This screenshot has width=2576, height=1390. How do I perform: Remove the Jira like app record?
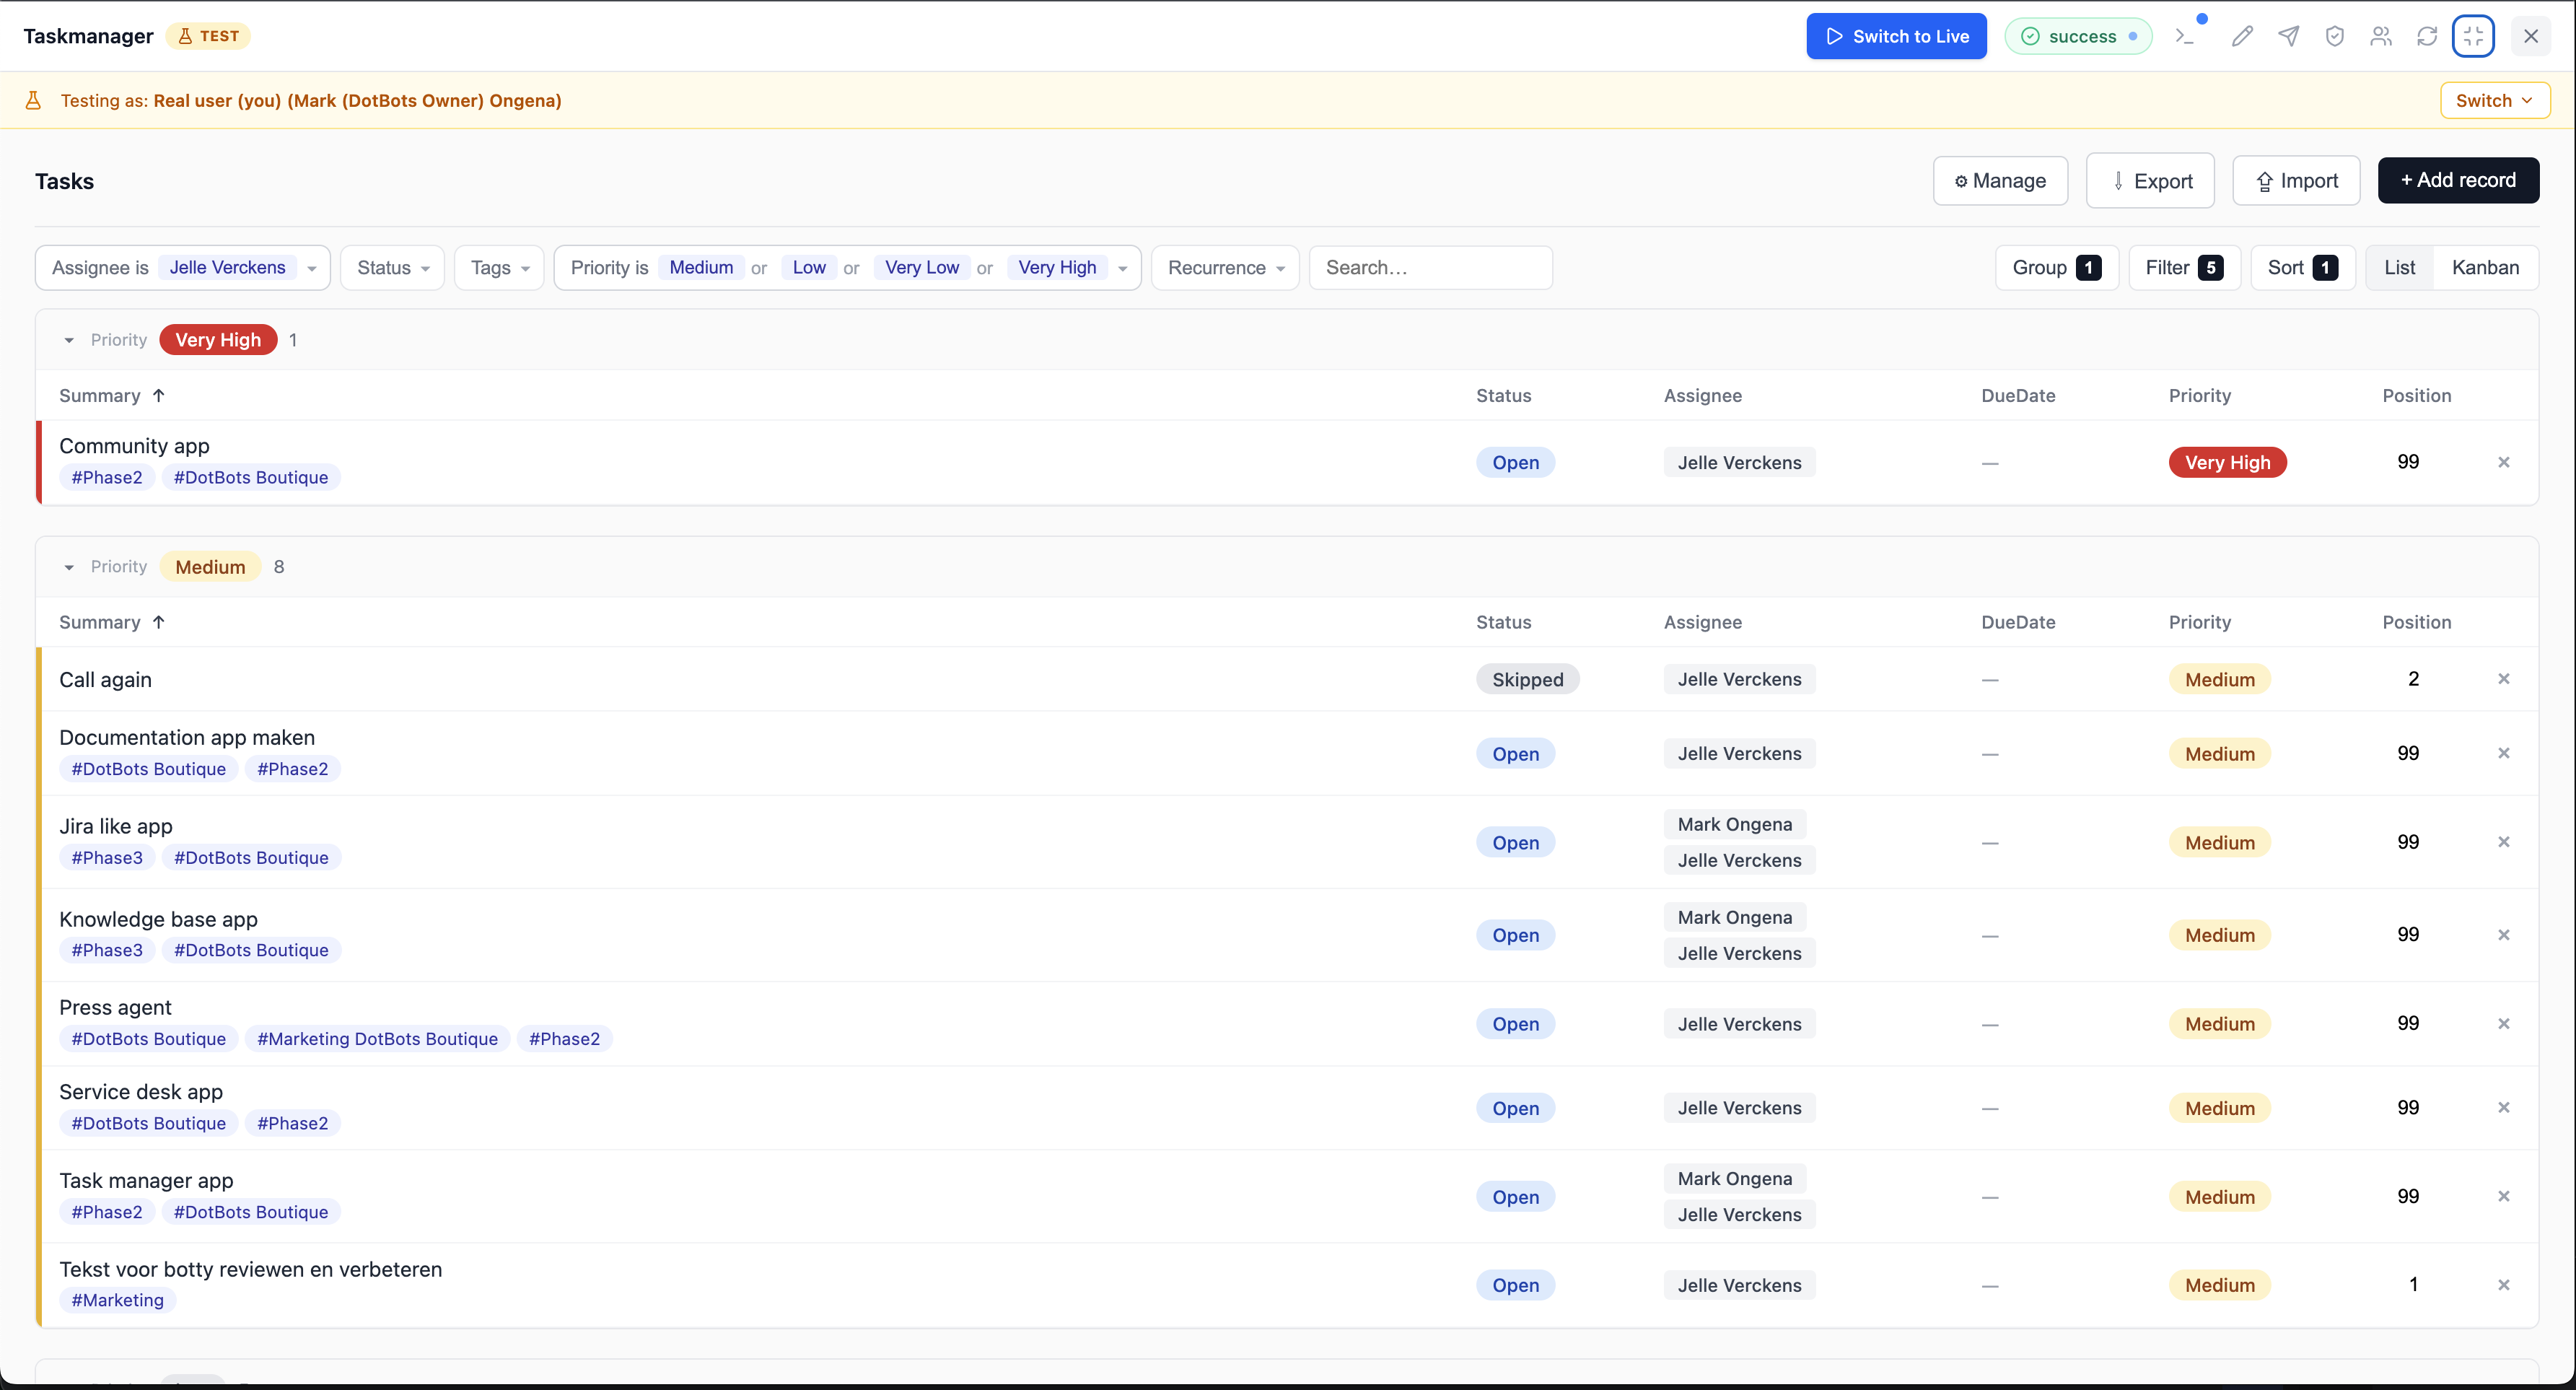(2504, 842)
